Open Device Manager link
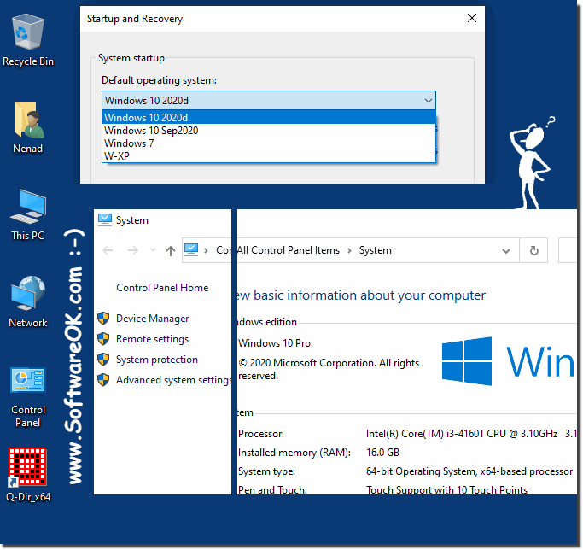The height and width of the screenshot is (550, 583). tap(153, 319)
